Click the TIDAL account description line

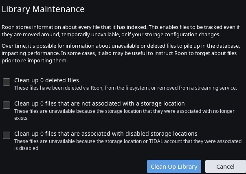(x=128, y=141)
